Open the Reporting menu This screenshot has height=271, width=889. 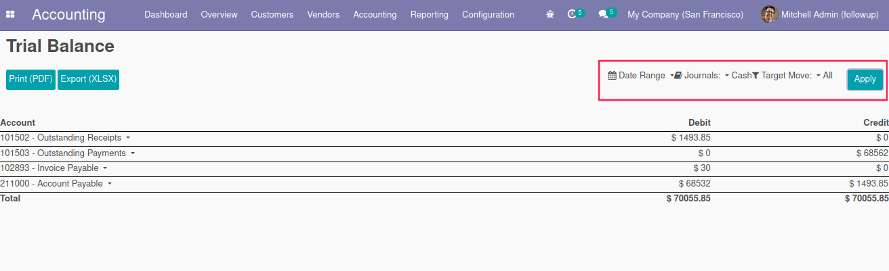(429, 14)
